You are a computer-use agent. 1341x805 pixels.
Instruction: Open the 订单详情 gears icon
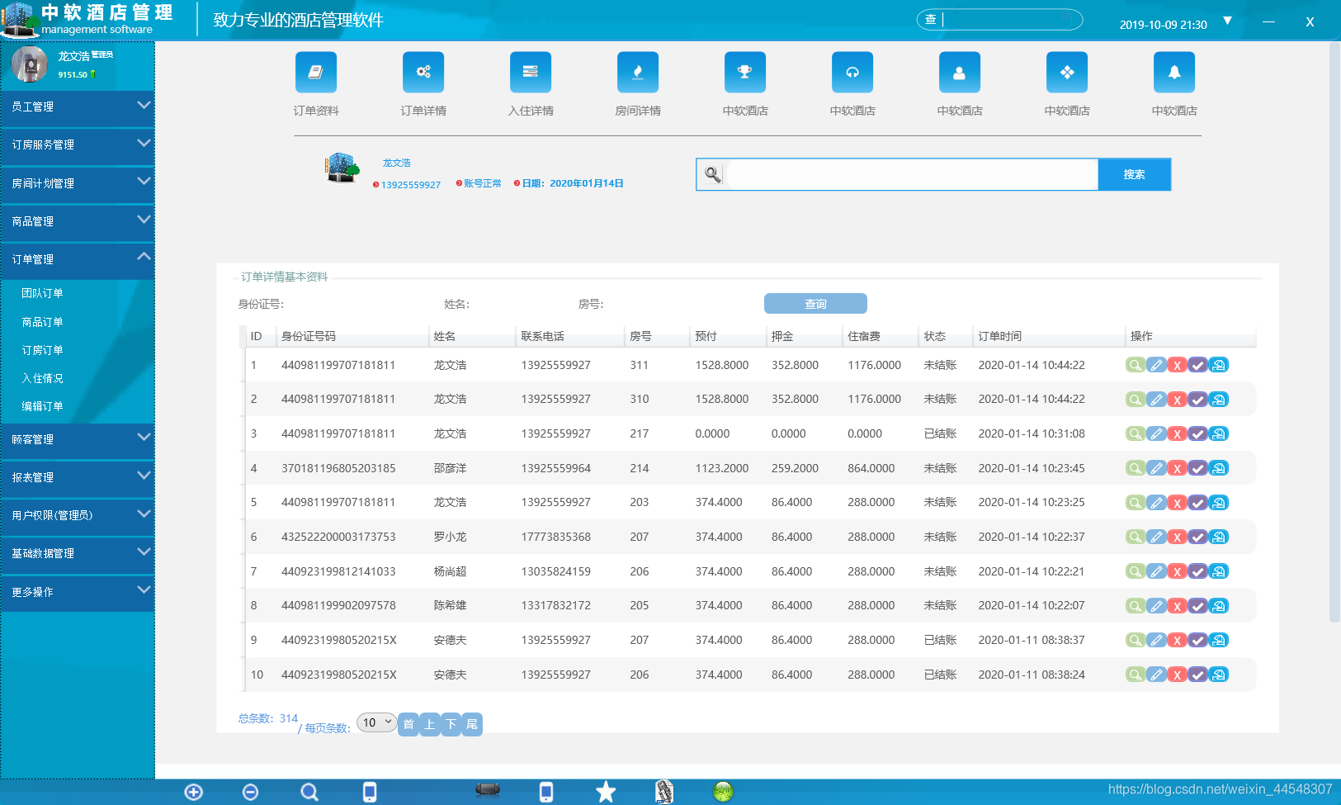tap(423, 73)
